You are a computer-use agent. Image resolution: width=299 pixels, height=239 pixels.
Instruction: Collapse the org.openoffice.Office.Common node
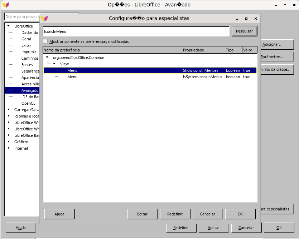[47, 57]
